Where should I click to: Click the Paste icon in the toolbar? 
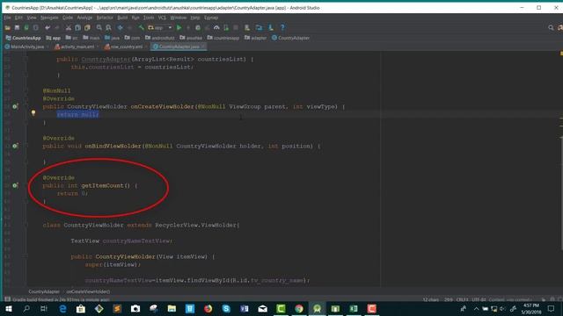click(x=87, y=27)
